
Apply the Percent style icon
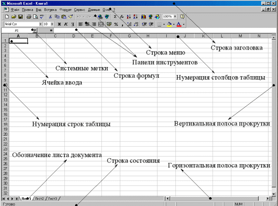tap(116, 24)
